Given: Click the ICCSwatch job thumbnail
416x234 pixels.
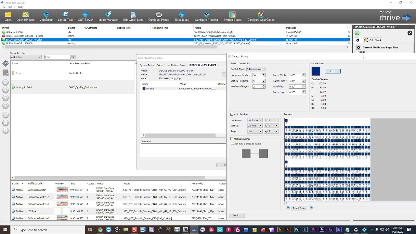Looking at the screenshot, I should pos(62,211).
